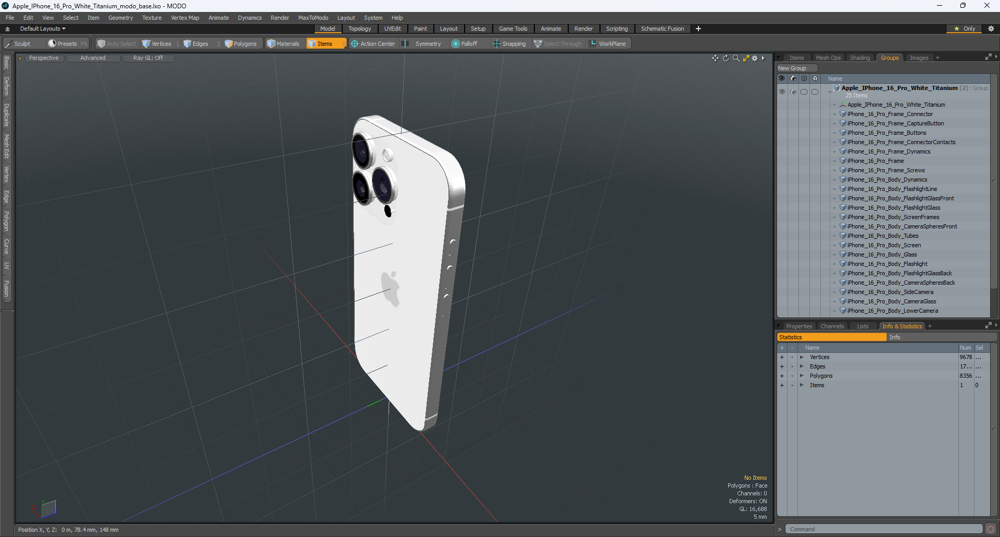Open the Action Center options

point(373,44)
